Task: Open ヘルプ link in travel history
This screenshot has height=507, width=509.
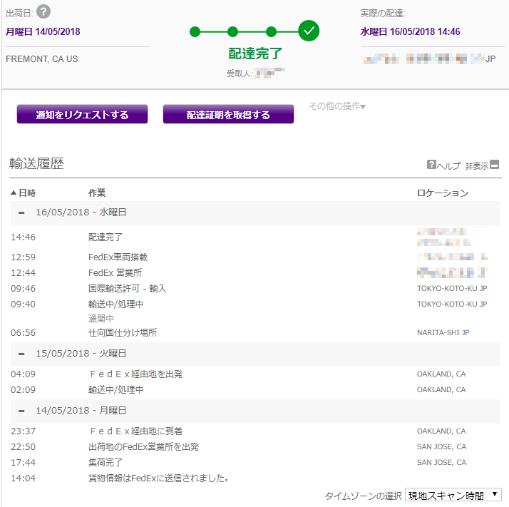Action: 448,166
